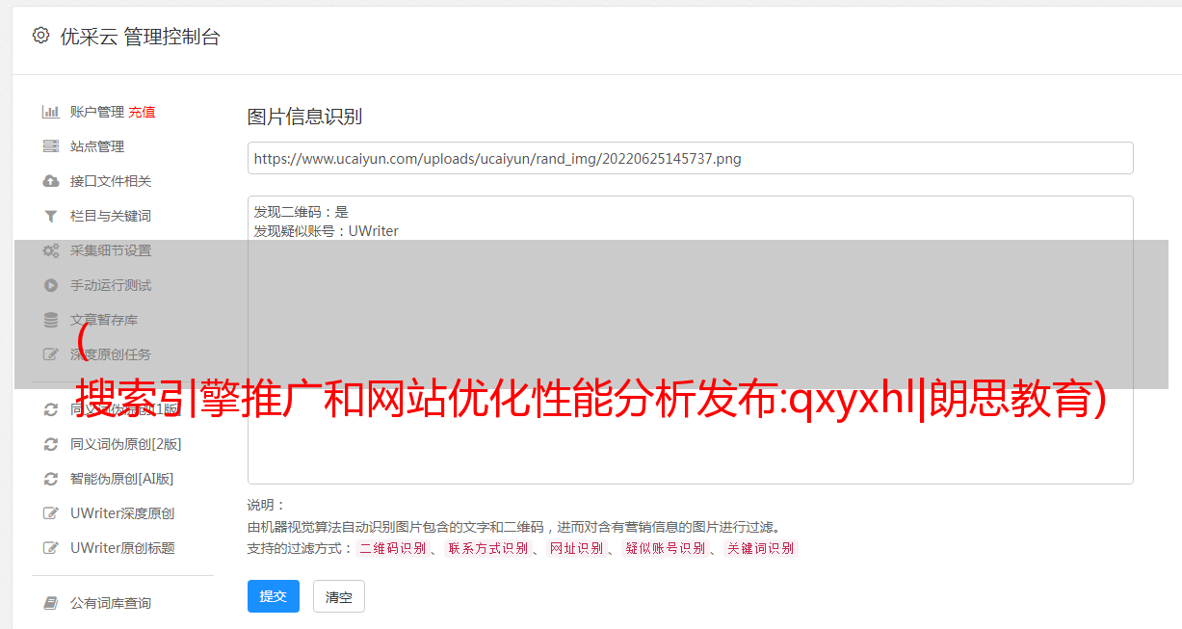The image size is (1182, 629).
Task: Click the database icon for 文章暂存库
Action: (x=51, y=320)
